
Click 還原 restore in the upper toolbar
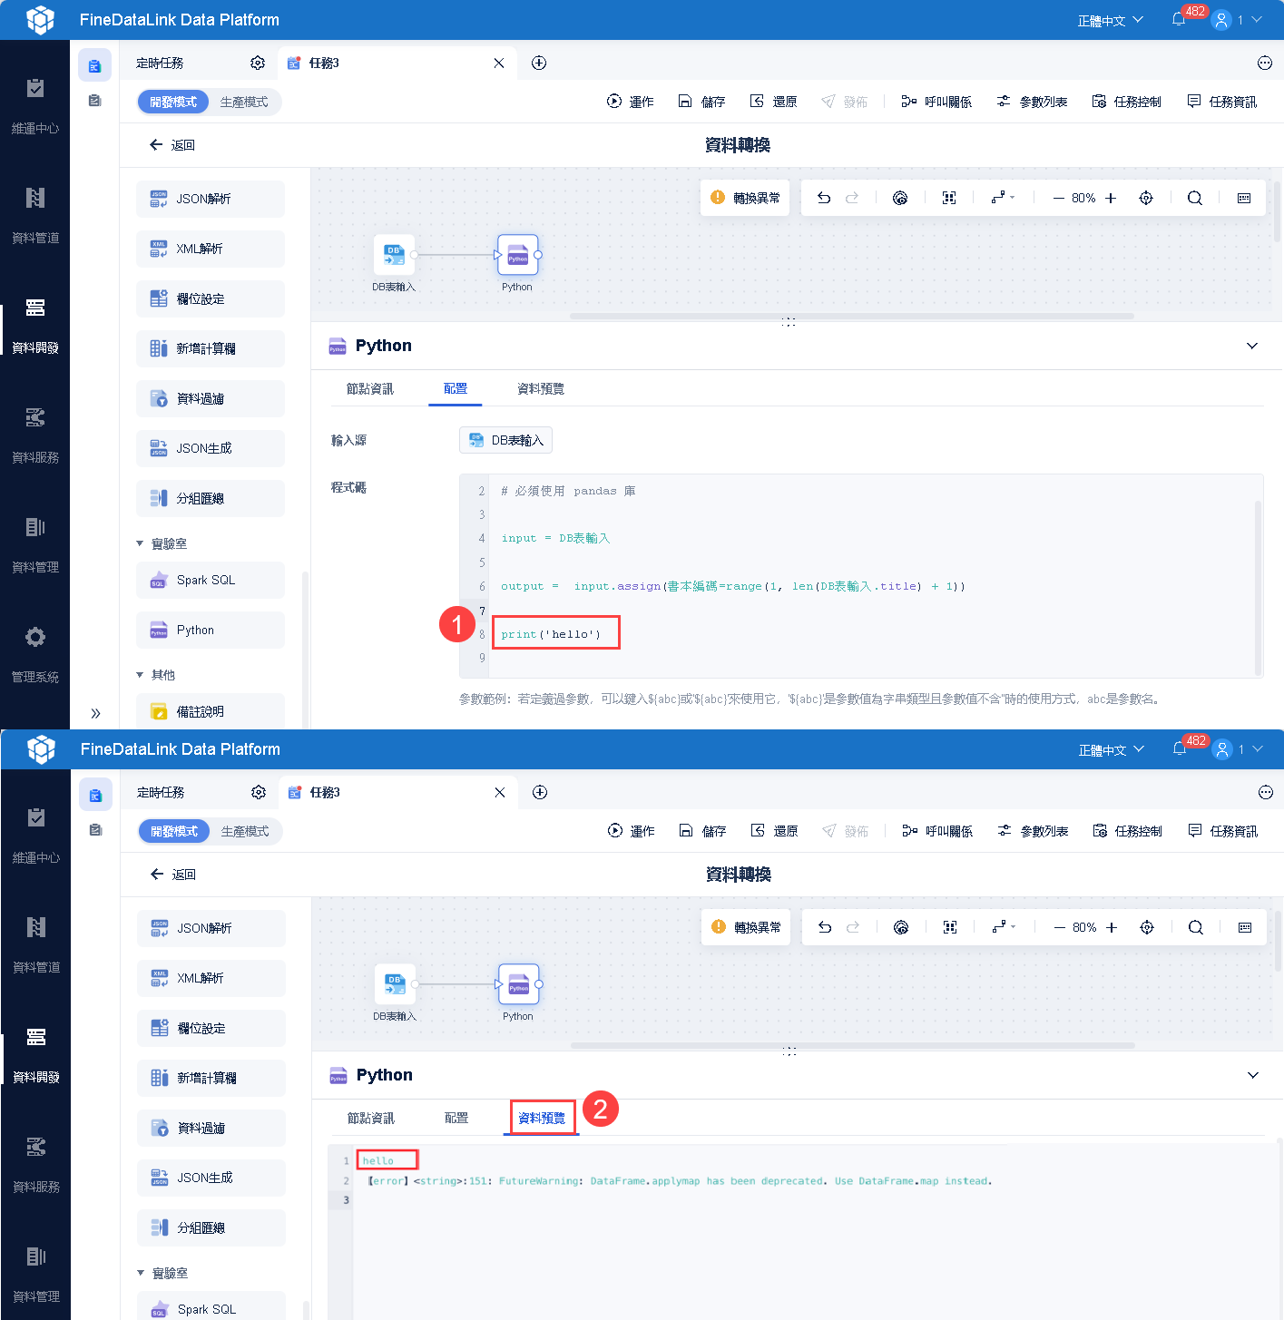pyautogui.click(x=773, y=102)
